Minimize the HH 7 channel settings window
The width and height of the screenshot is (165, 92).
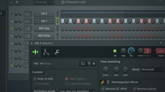coord(161,43)
